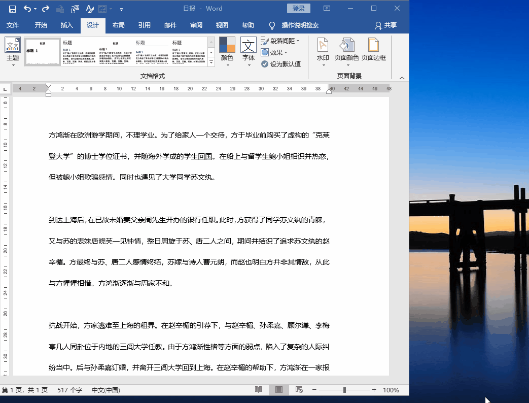
Task: Expand the document formatting style gallery
Action: [211, 62]
